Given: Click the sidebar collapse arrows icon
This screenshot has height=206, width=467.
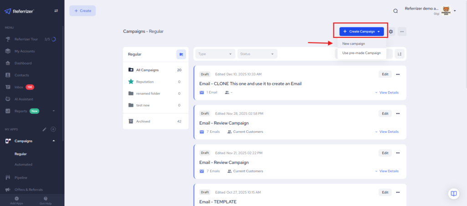Looking at the screenshot, I should (56, 11).
